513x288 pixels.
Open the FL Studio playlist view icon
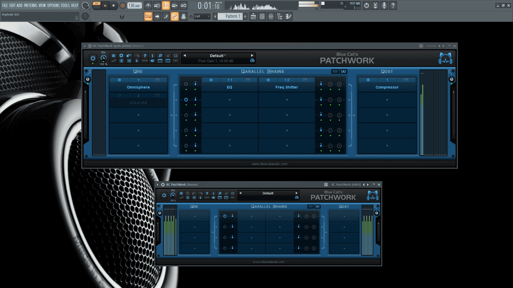253,17
